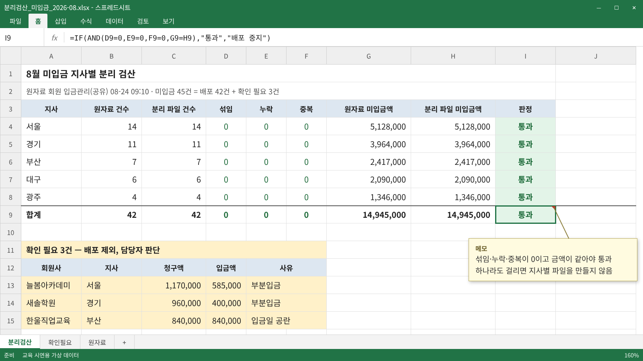
Task: Select the 사유 header cell in row 12
Action: click(x=286, y=268)
